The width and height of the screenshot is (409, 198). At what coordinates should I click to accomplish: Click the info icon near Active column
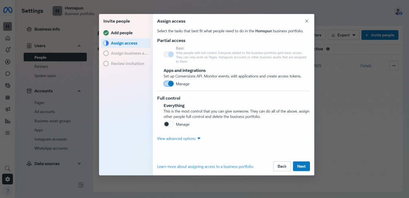click(328, 49)
